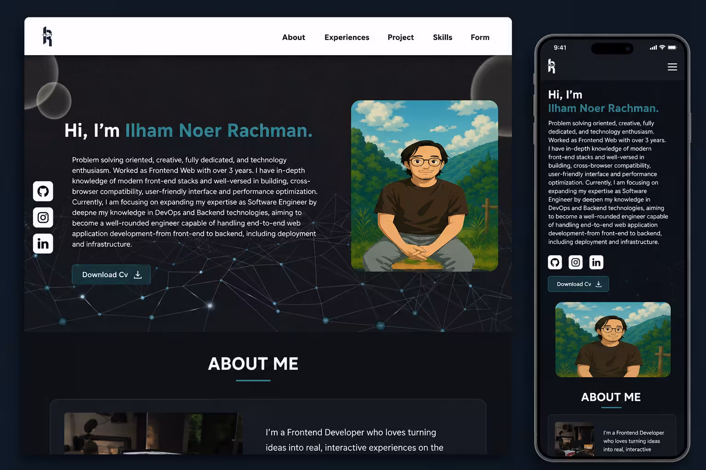Open the GitHub icon in desktop sidebar

[43, 191]
